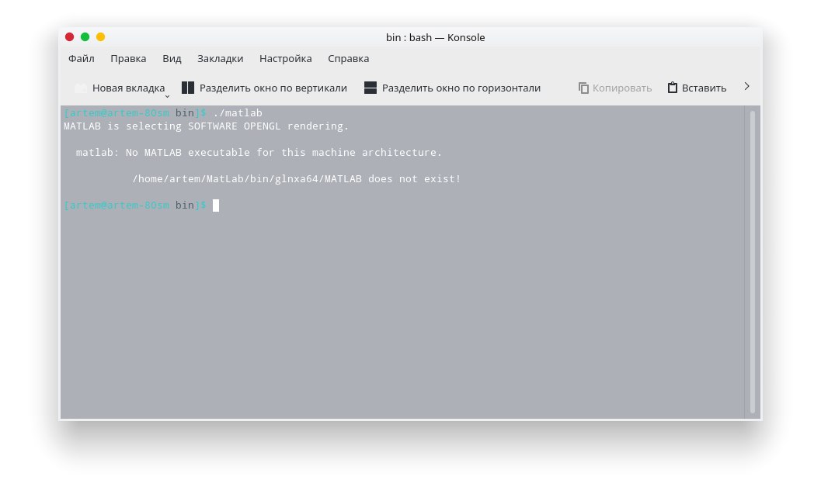Click the Вставить clipboard icon
Image resolution: width=821 pixels, height=487 pixels.
coord(673,88)
